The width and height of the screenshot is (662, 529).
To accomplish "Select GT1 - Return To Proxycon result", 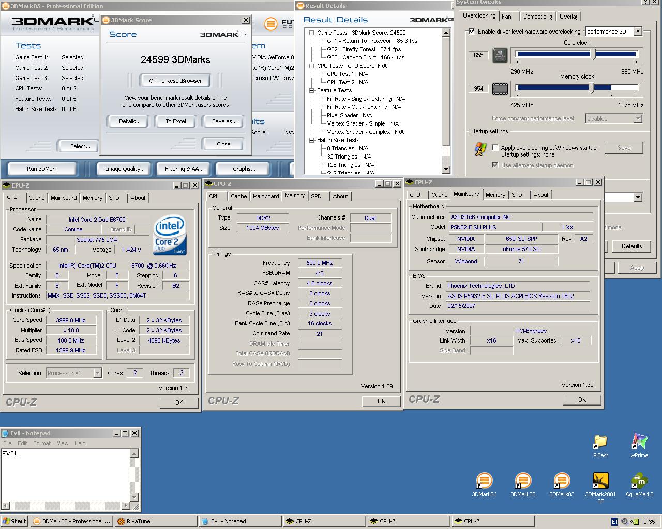I will point(372,41).
